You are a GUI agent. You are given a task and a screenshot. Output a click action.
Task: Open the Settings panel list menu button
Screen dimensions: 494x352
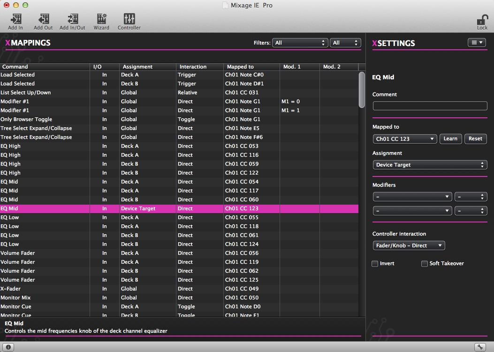coord(477,43)
